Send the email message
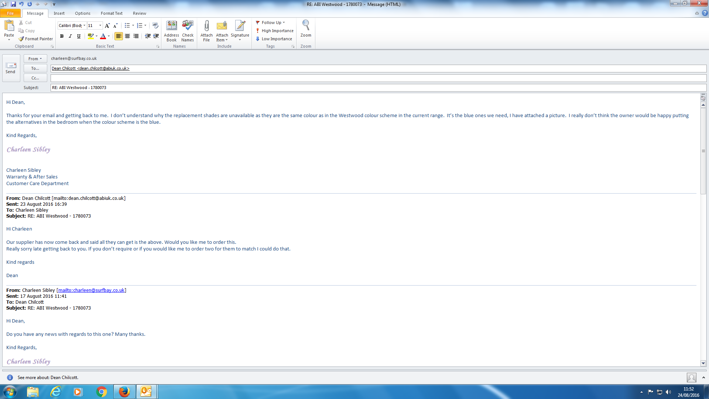This screenshot has width=709, height=399. point(11,68)
